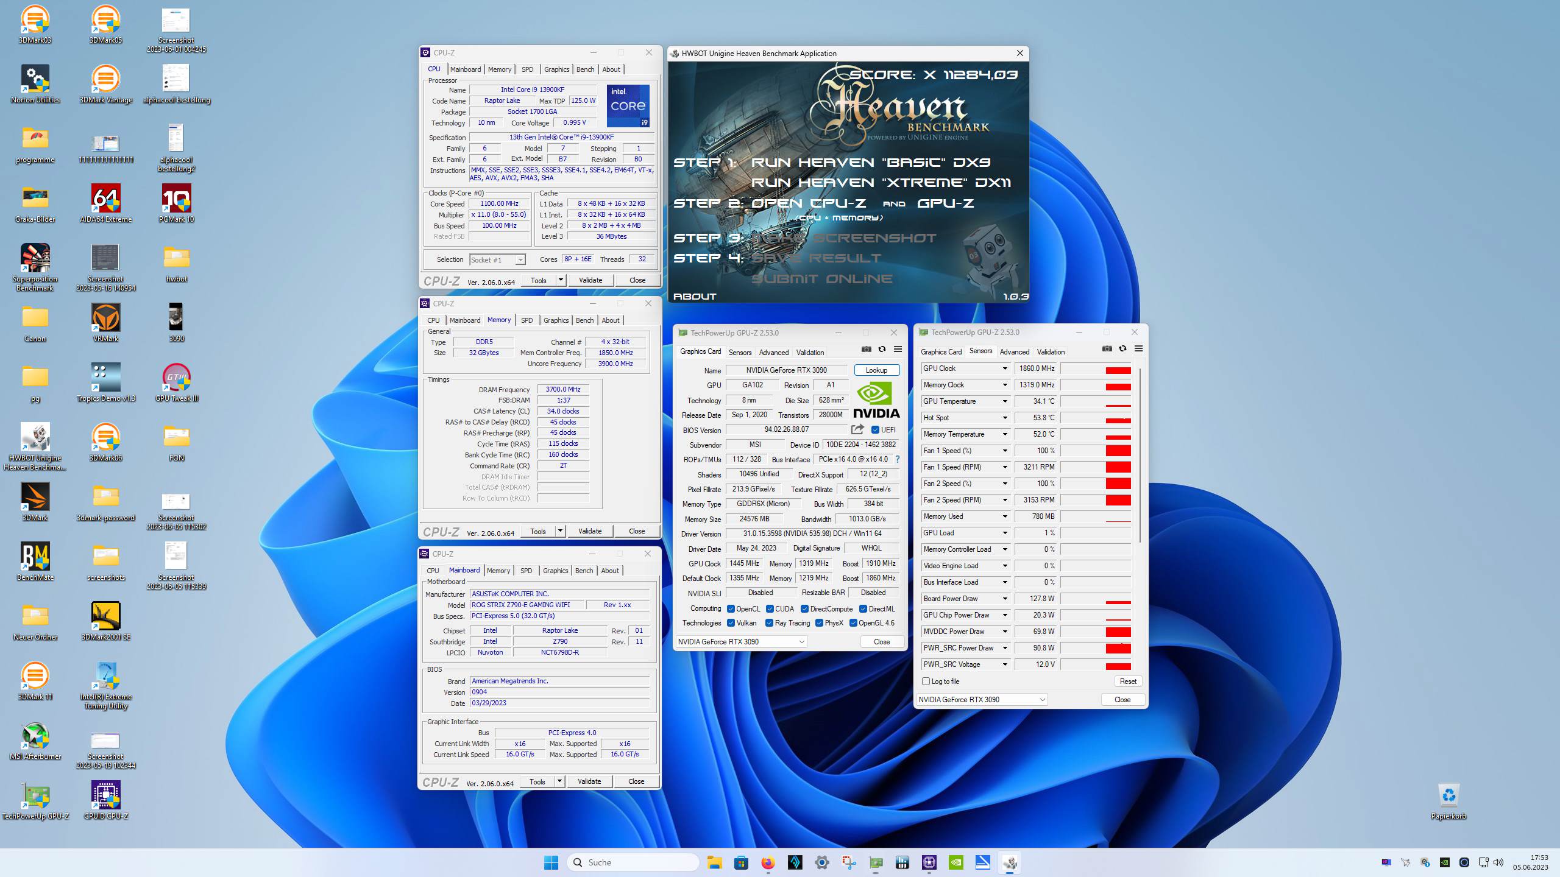
Task: Open MSI Afterburner desktop shortcut
Action: point(35,741)
